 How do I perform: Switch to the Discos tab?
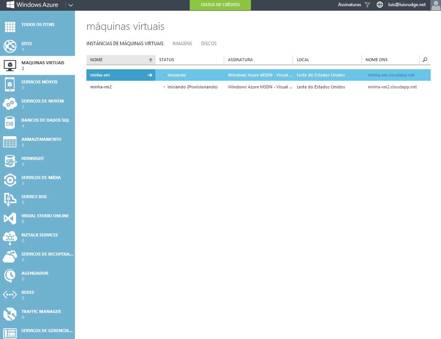pyautogui.click(x=209, y=44)
